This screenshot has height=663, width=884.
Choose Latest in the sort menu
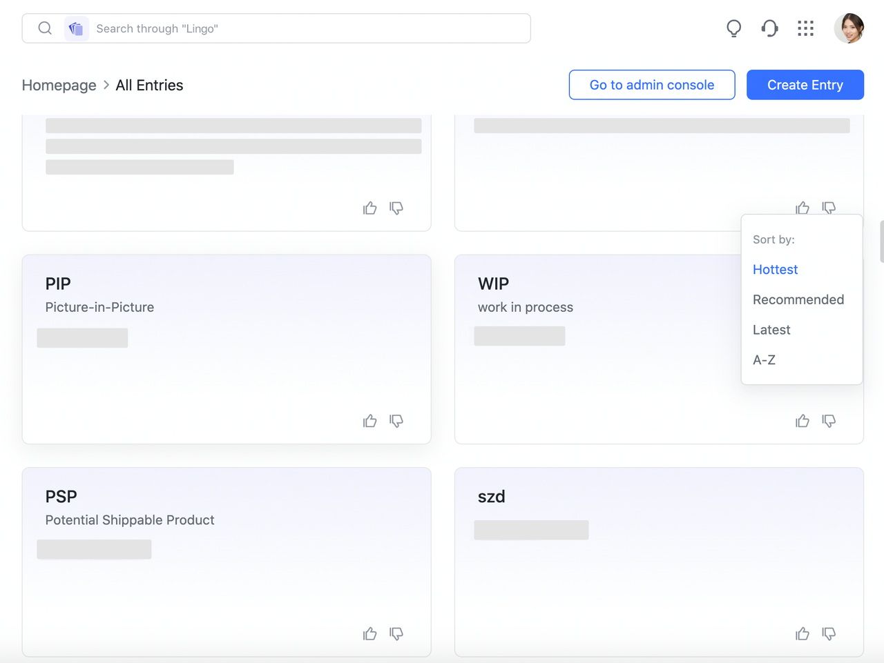(x=771, y=330)
